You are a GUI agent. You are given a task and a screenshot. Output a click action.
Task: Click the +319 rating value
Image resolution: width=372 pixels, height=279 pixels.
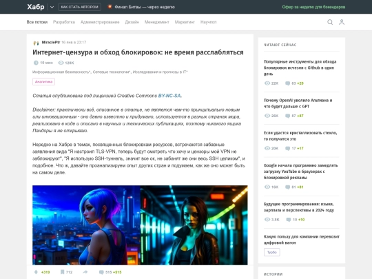pos(45,272)
